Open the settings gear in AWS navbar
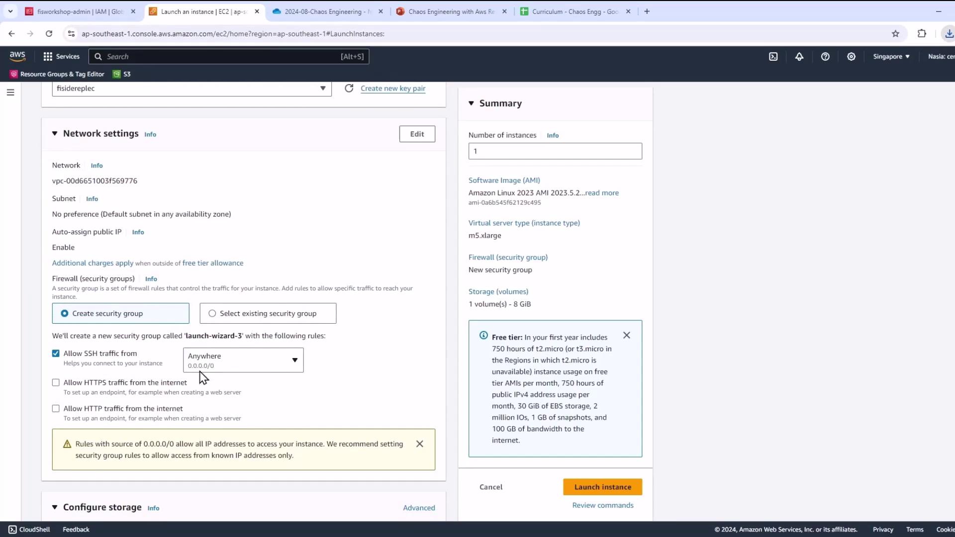Viewport: 955px width, 537px height. (851, 57)
